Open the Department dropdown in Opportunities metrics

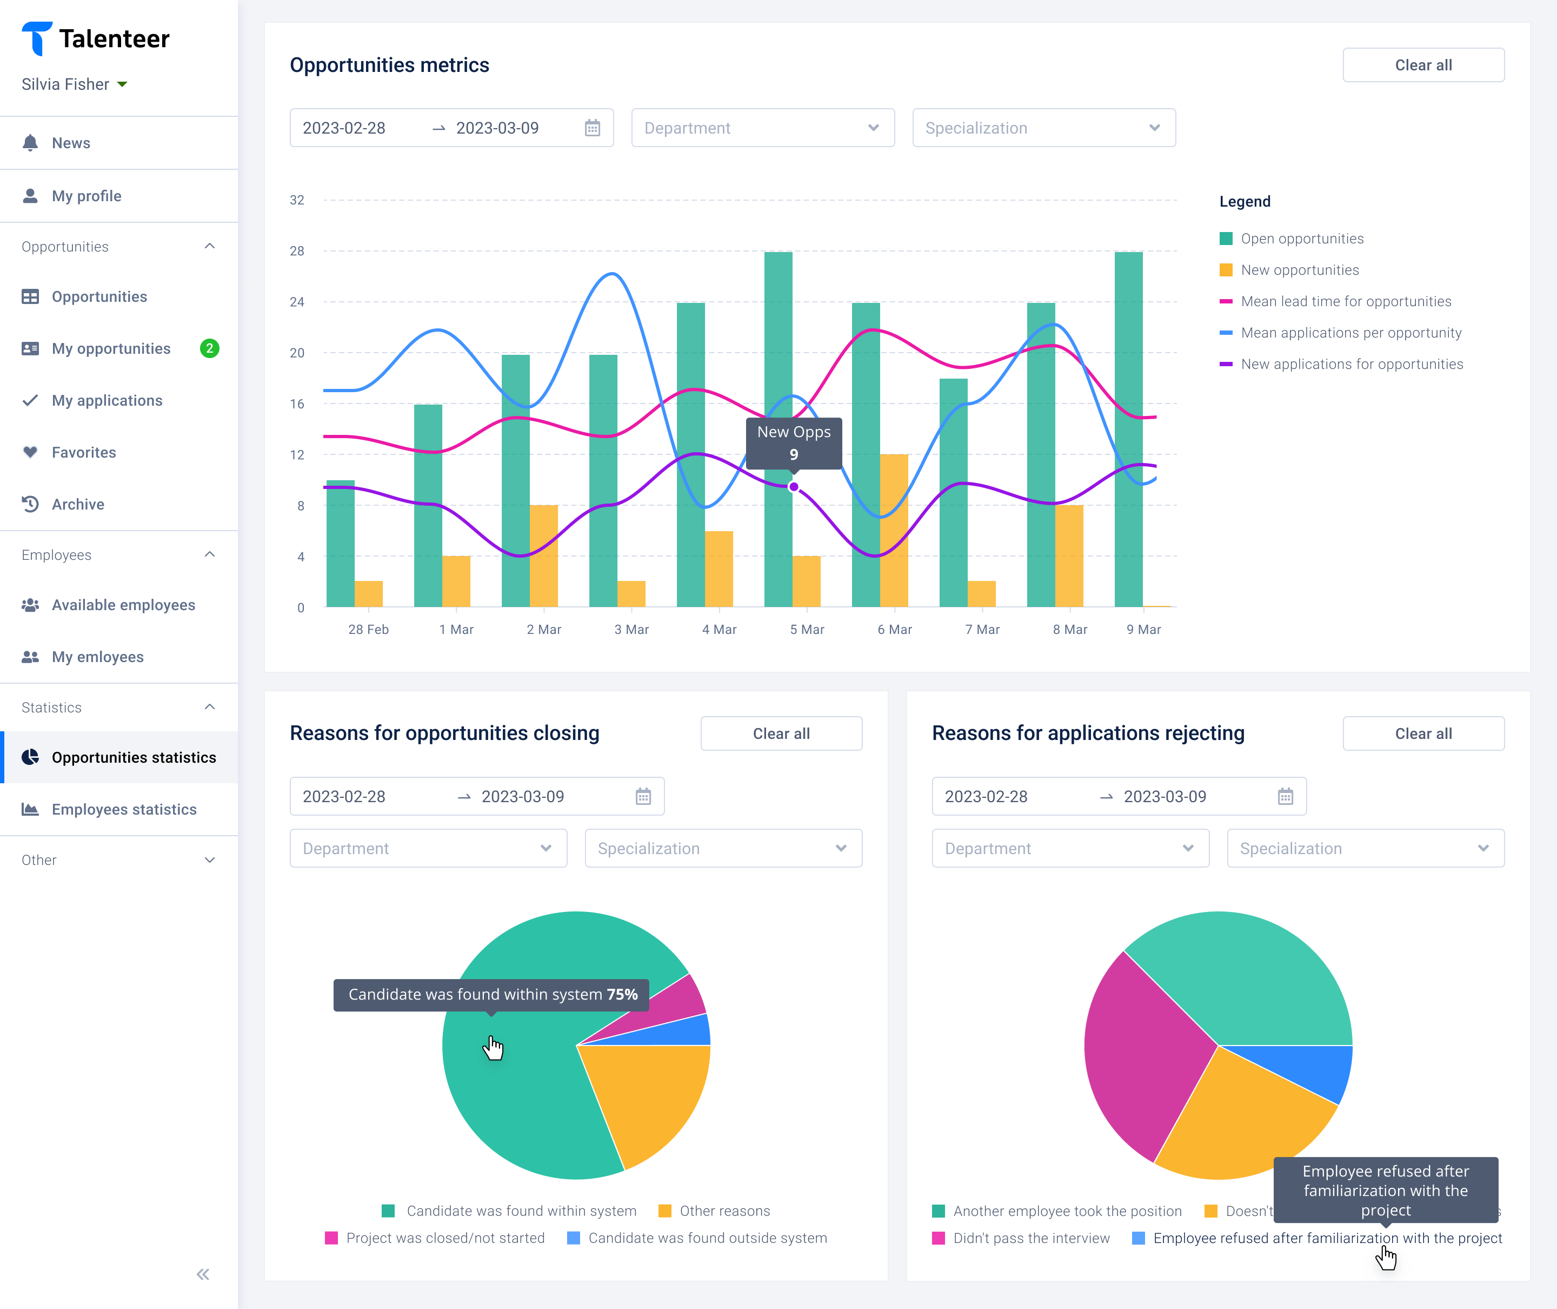(763, 128)
